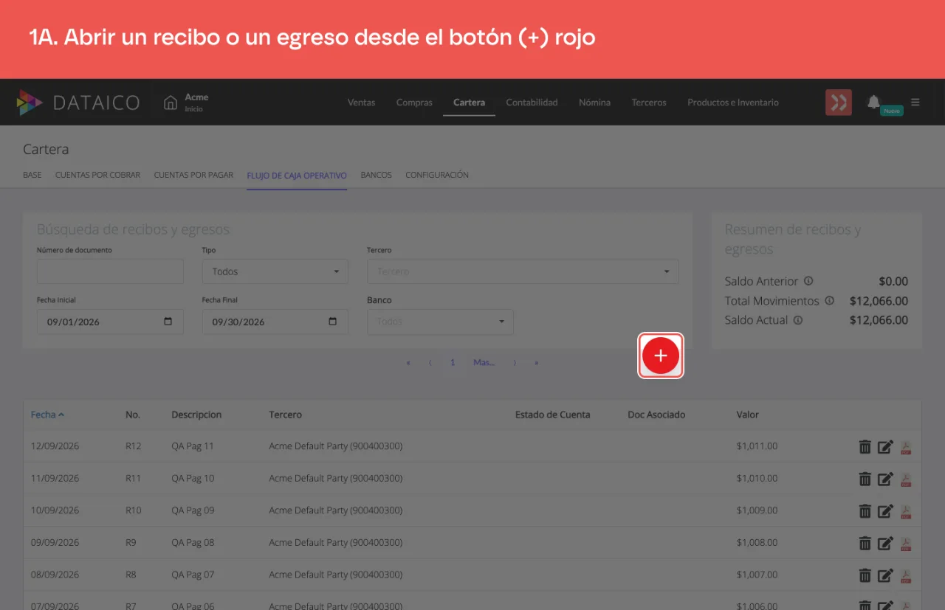Screen dimensions: 945x610
Task: Click the Fecha Inicial date field
Action: (110, 322)
